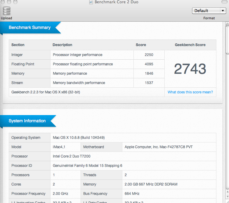This screenshot has height=203, width=229.
Task: Click the Geekbench Score column header
Action: tap(190, 45)
